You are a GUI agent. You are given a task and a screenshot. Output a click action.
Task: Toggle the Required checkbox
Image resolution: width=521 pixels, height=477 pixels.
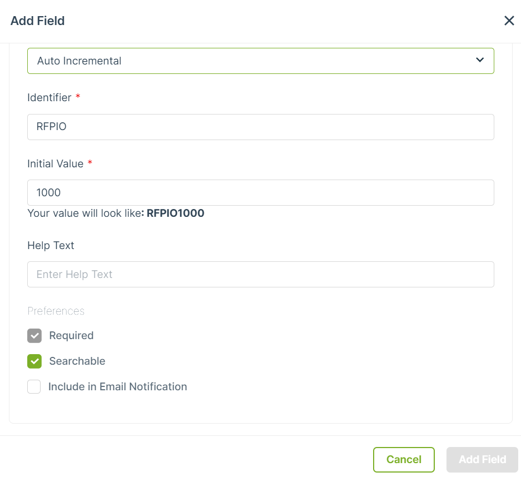34,335
